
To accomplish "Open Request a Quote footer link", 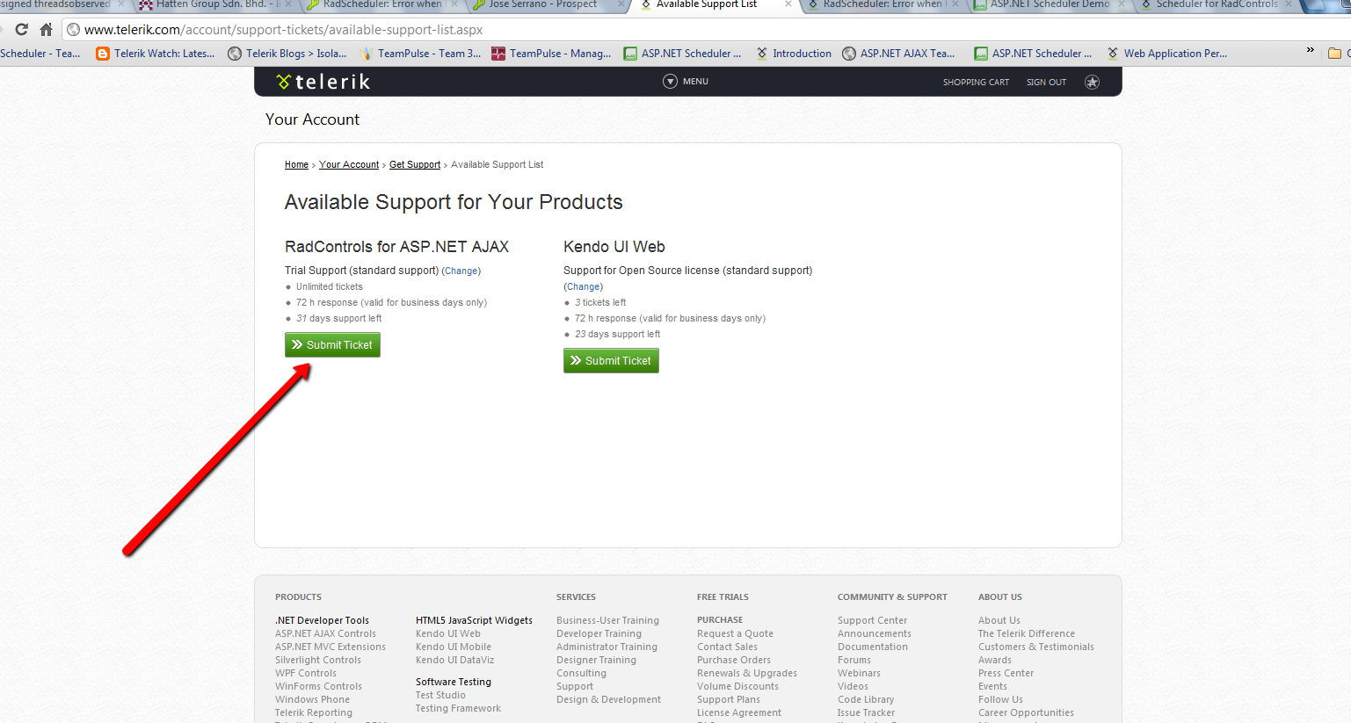I will click(x=736, y=634).
